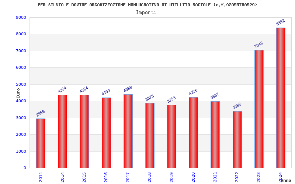The width and height of the screenshot is (295, 184).
Task: Click the 2021 bar
Action: pyautogui.click(x=215, y=135)
